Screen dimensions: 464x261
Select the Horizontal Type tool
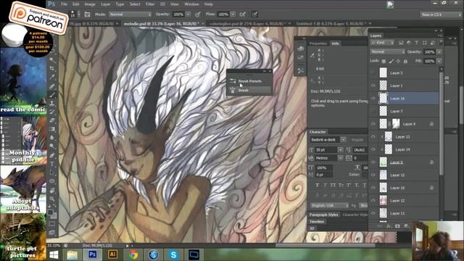coord(52,164)
